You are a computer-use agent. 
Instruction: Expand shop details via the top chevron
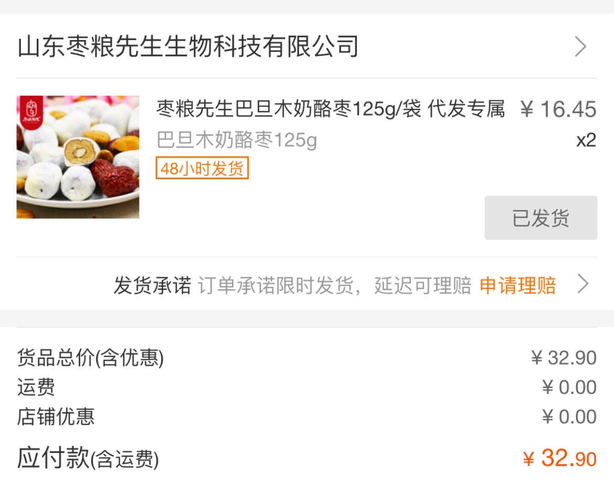tap(580, 46)
